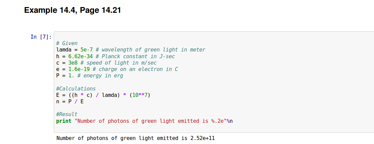Click the "#Calculations" comment line
Screen dimensions: 374x144
[x=76, y=88]
